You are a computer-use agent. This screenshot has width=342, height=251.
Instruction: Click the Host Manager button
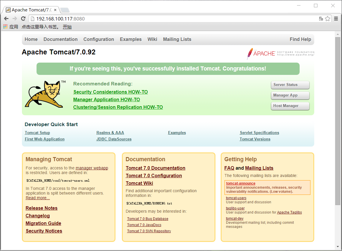click(x=290, y=106)
